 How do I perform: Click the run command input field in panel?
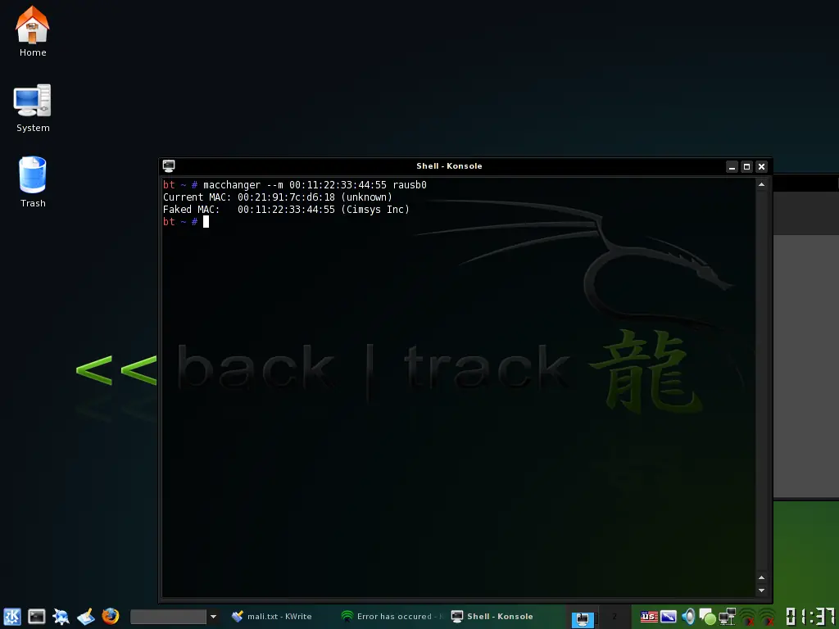(168, 617)
